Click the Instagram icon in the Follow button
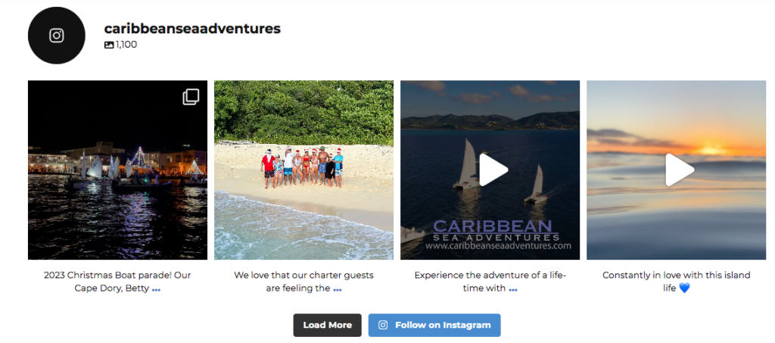The width and height of the screenshot is (775, 343). [383, 326]
